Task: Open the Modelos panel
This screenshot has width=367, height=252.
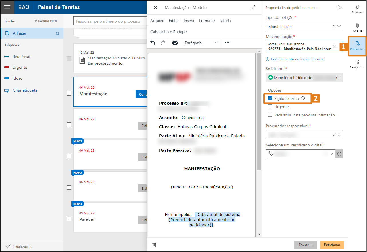Action: (x=357, y=9)
